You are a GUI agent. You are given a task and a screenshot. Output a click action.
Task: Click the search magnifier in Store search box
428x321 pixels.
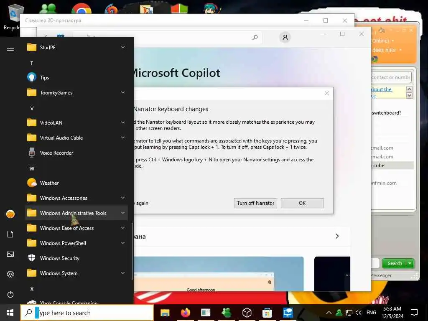255,37
